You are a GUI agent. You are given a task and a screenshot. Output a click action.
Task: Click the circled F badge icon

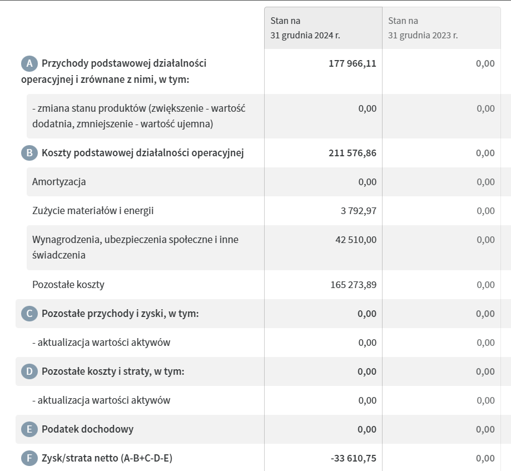pyautogui.click(x=29, y=458)
